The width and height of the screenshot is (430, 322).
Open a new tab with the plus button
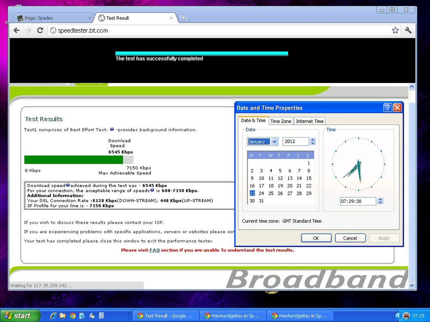pos(183,18)
